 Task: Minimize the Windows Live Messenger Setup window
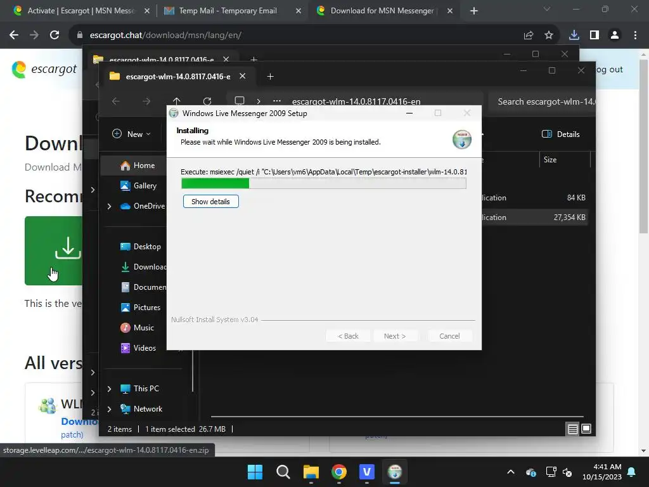tap(409, 113)
